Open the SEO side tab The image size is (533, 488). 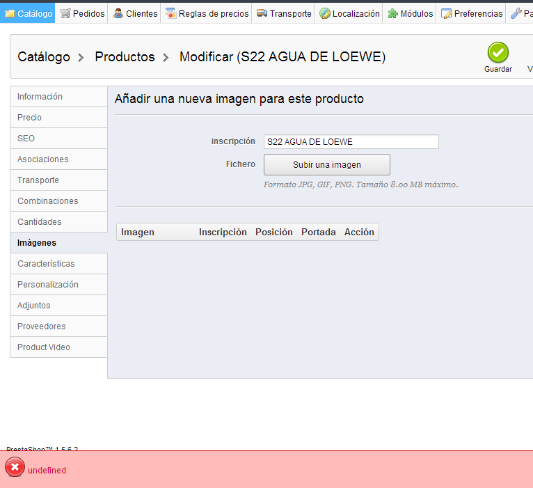(59, 139)
